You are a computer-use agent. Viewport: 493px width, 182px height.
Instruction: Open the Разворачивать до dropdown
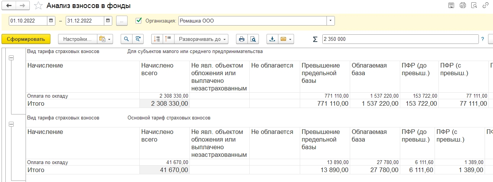pyautogui.click(x=202, y=39)
